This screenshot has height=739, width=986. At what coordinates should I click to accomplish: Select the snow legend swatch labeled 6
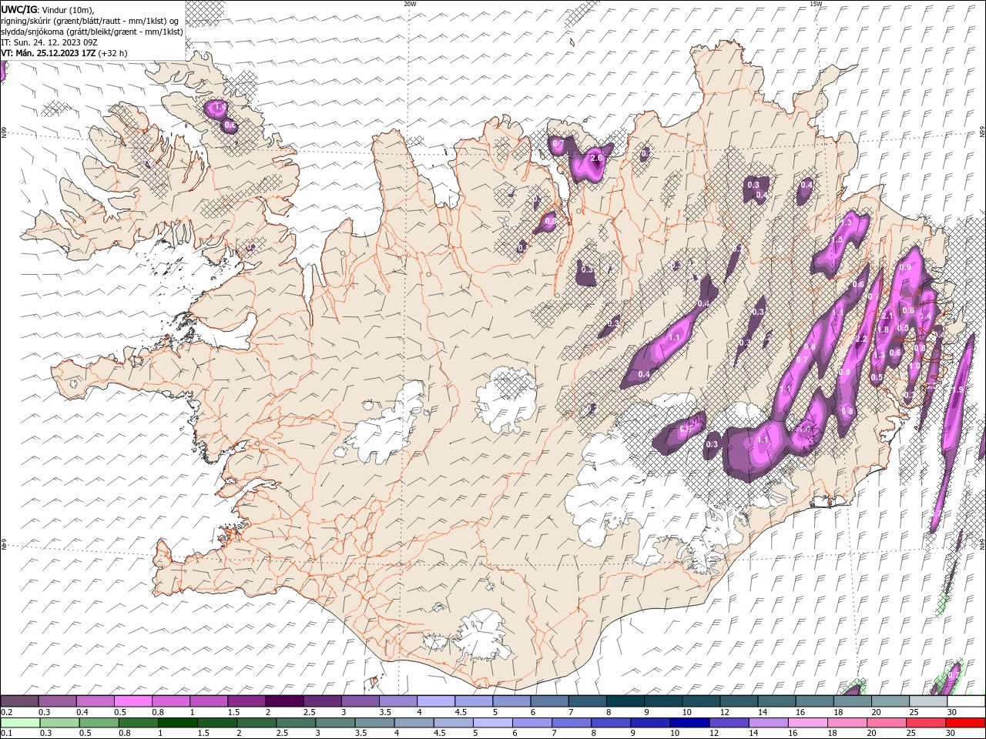coord(550,701)
